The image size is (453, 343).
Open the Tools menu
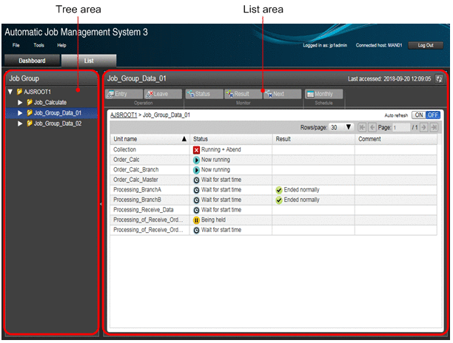tap(38, 45)
